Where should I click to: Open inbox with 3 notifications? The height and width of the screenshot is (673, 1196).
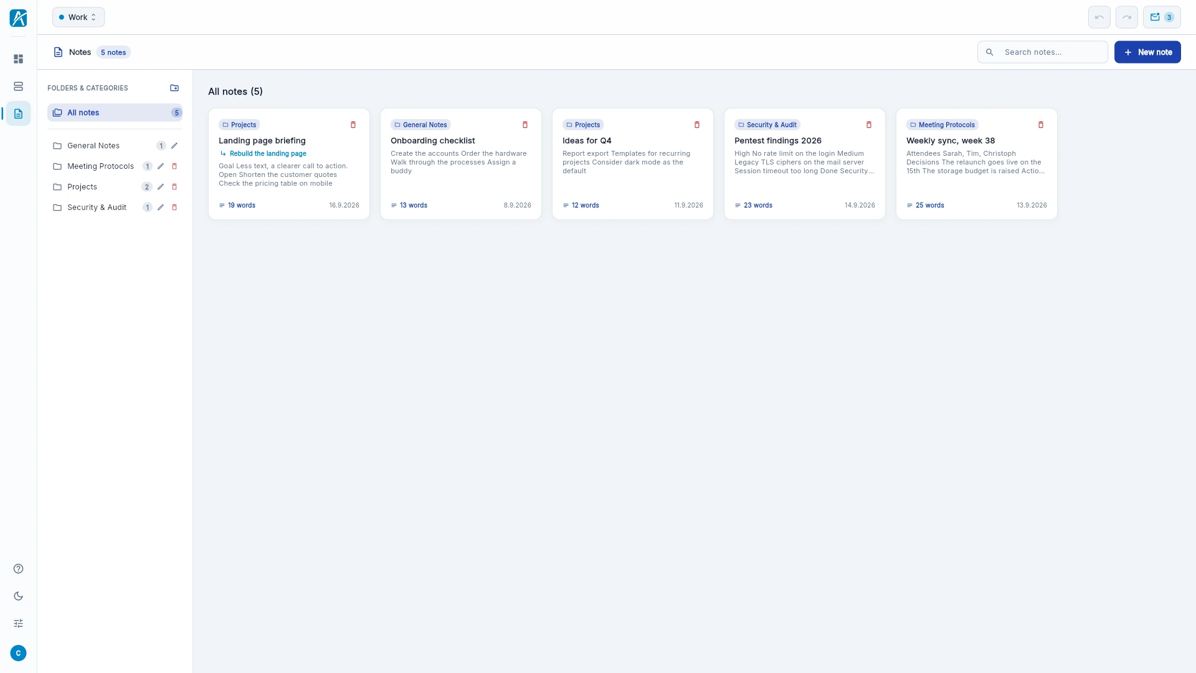click(1162, 17)
